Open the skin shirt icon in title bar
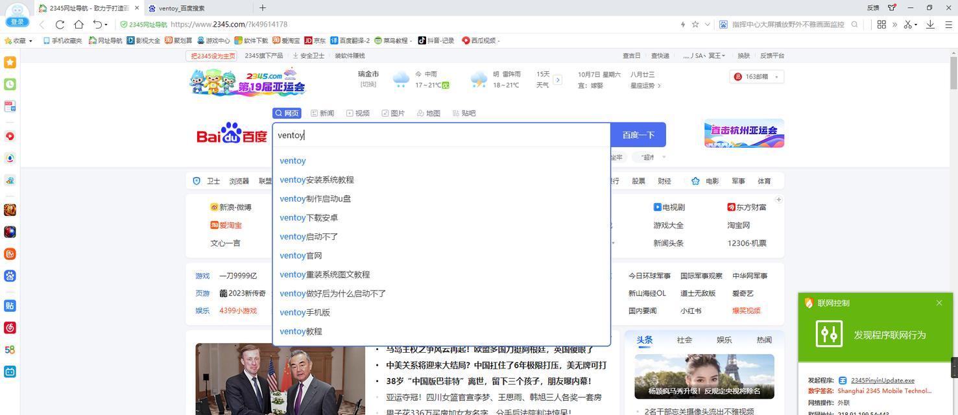The height and width of the screenshot is (415, 958). pos(892,8)
